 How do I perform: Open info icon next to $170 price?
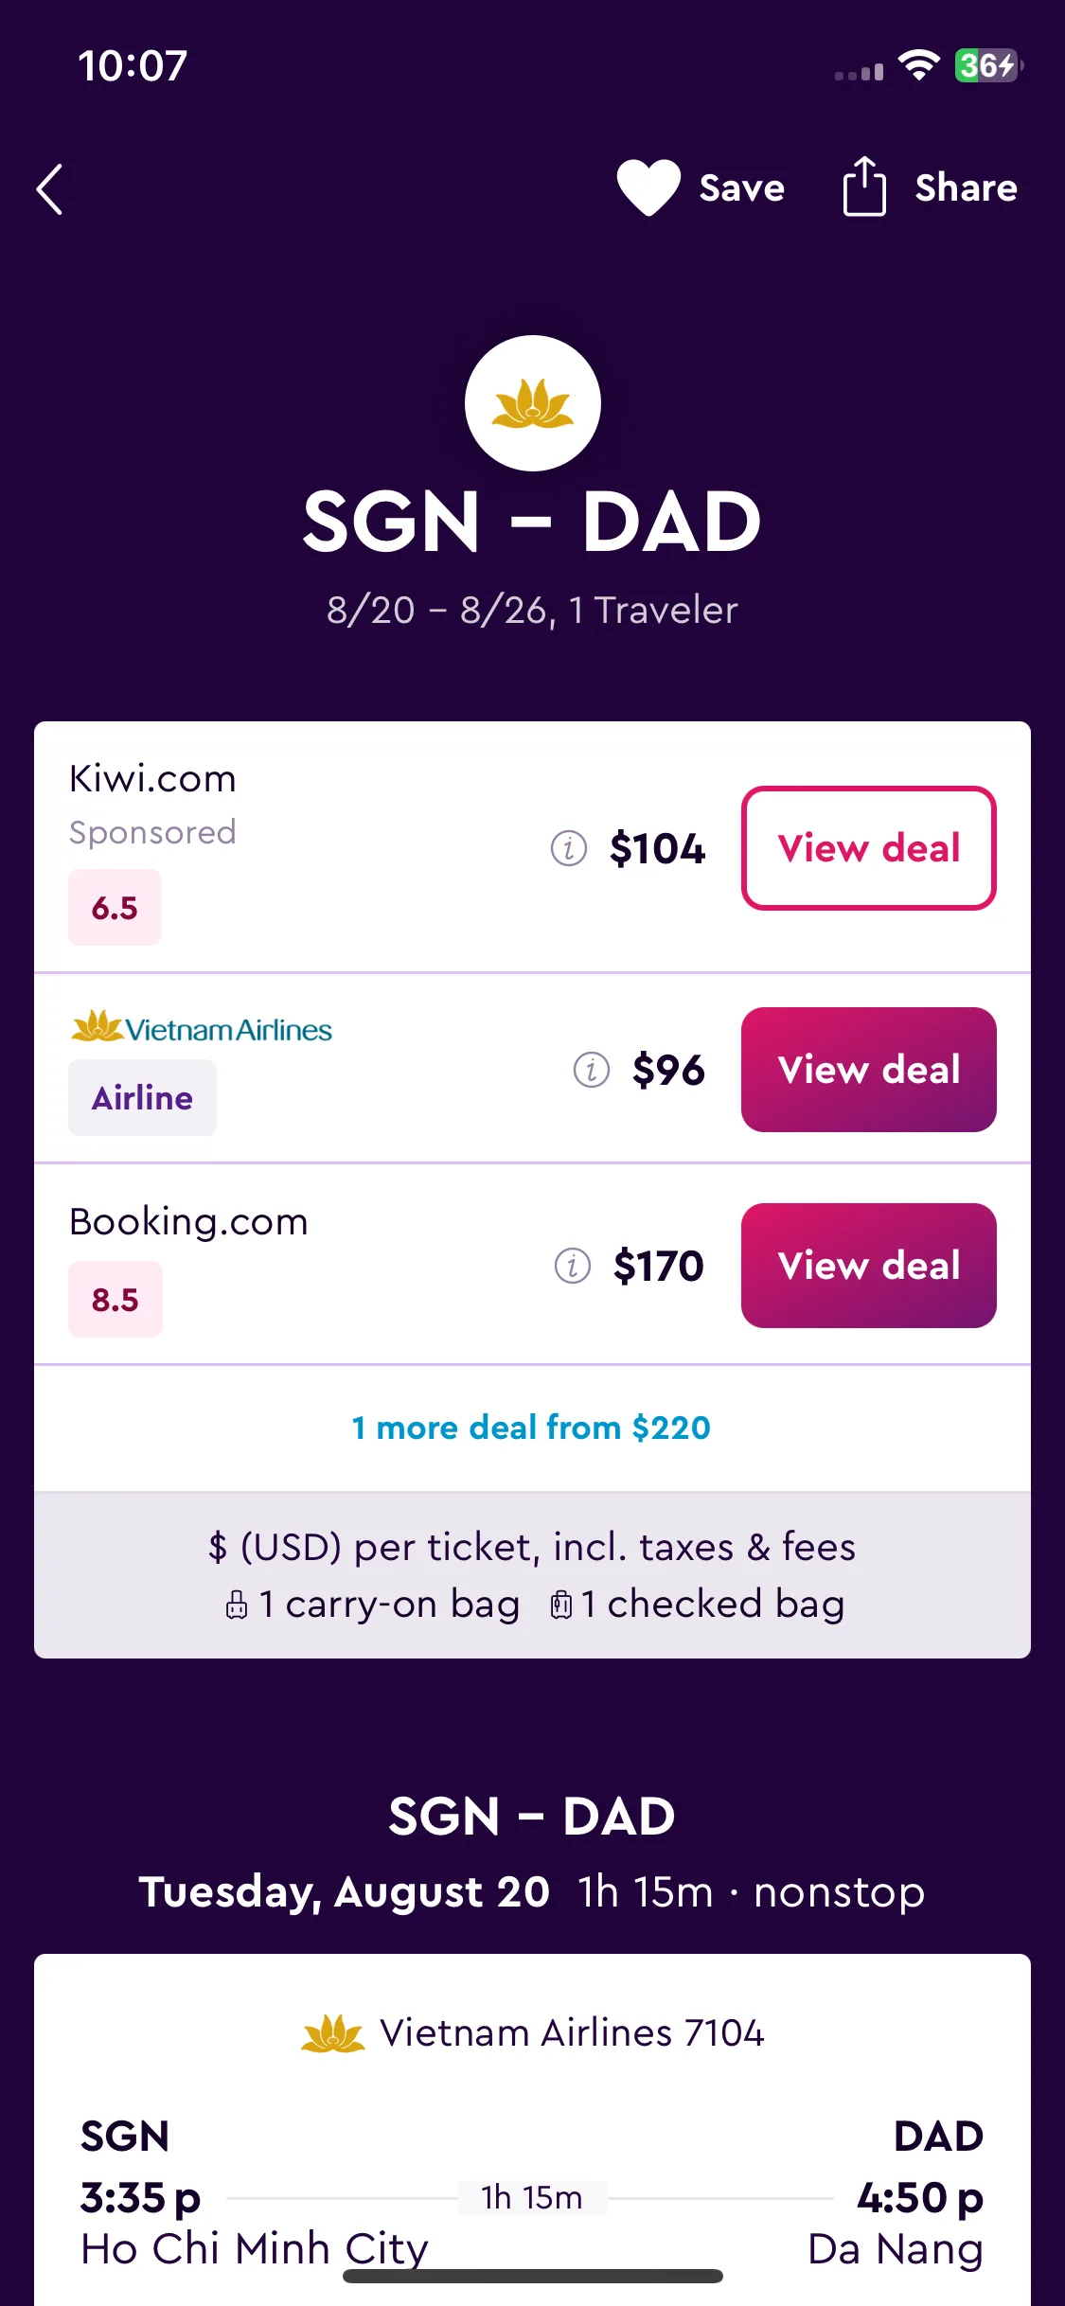tap(573, 1266)
